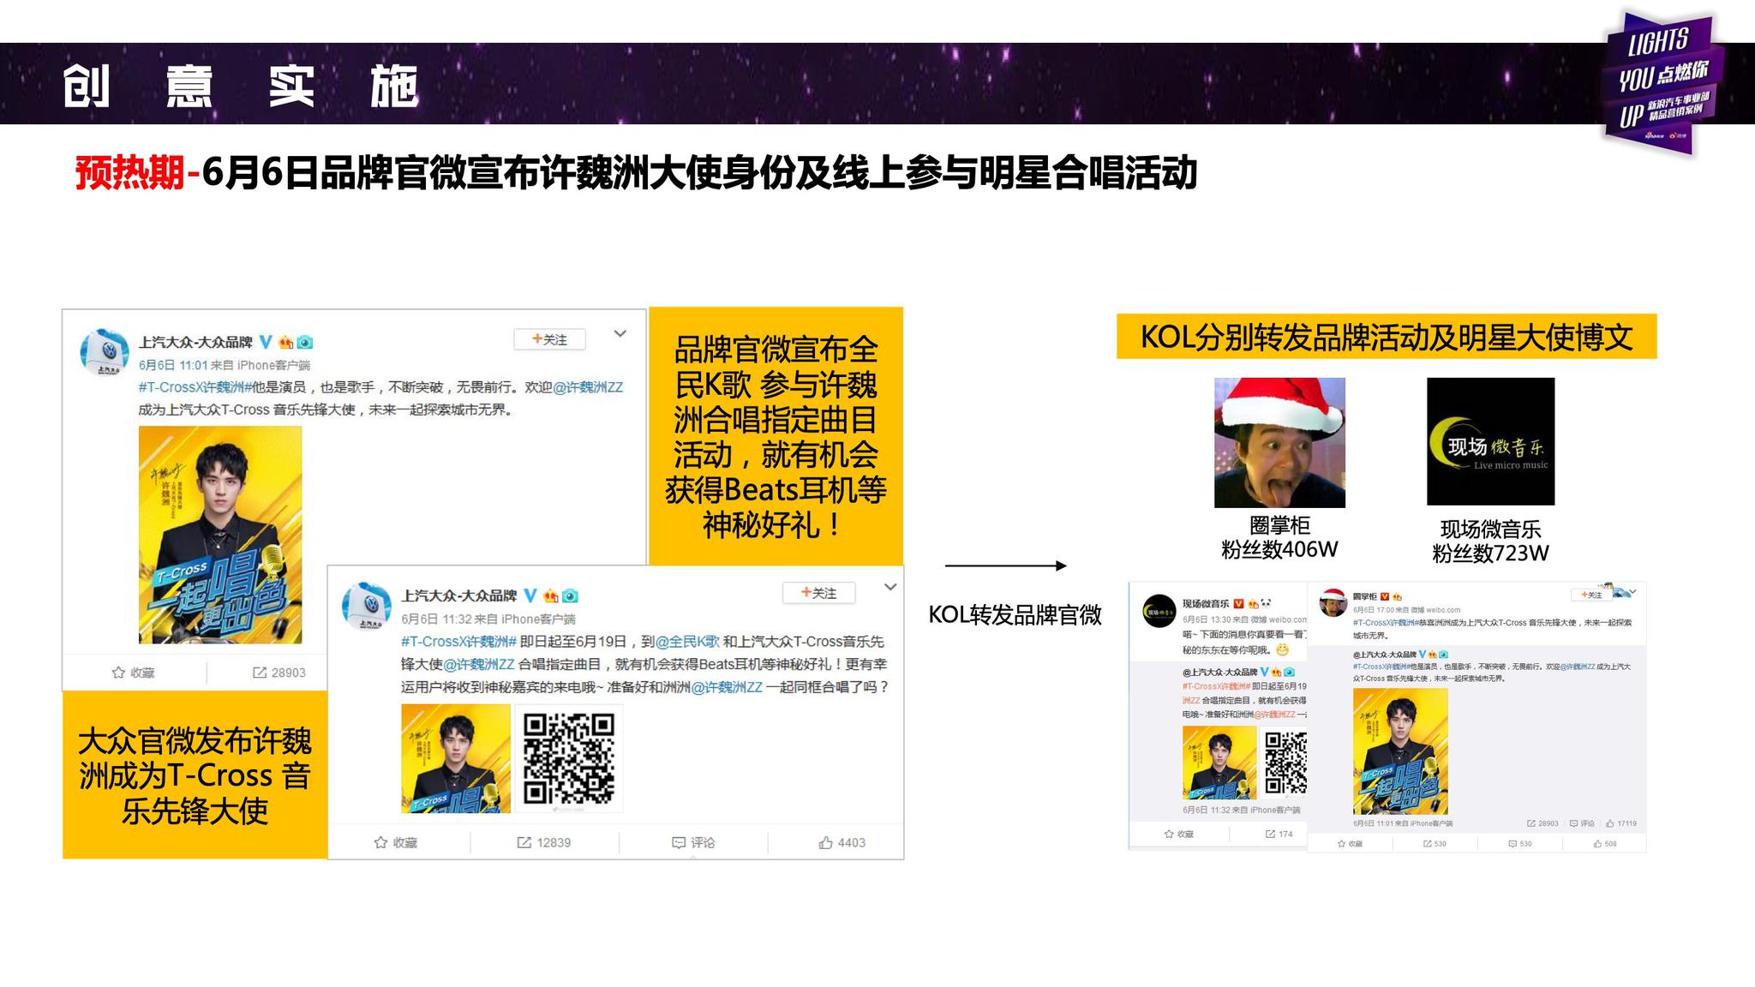Expand chevron menu on 圈掌柜 repost

point(1633,592)
